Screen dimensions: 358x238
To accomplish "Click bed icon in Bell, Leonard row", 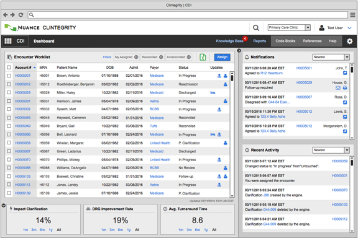I will [x=213, y=134].
